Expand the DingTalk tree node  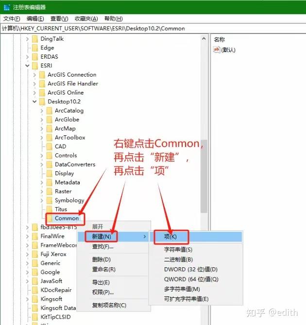point(27,39)
